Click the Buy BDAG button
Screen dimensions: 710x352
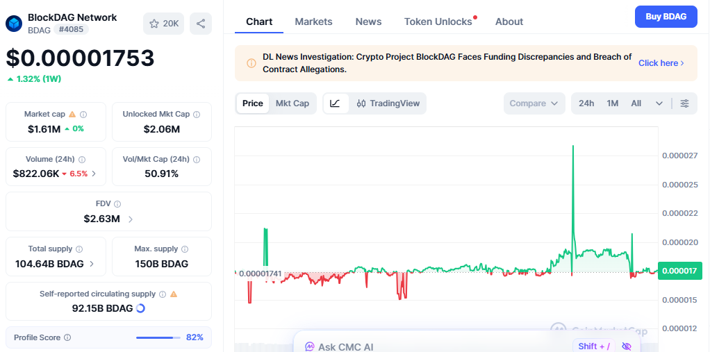pos(666,17)
